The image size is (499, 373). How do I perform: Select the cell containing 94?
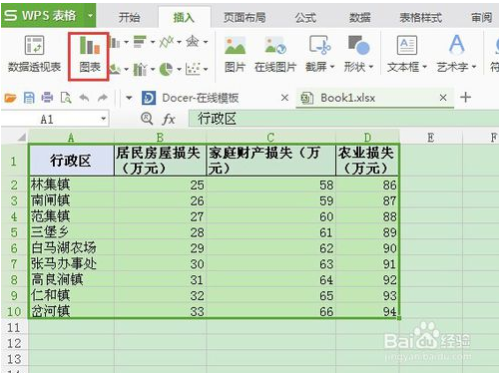(367, 311)
